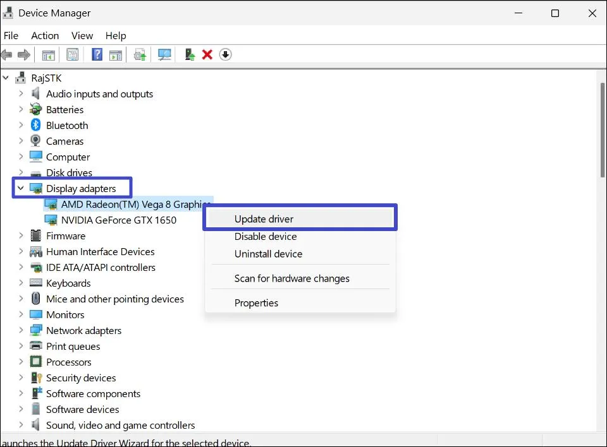This screenshot has height=447, width=607.
Task: Go back using the toolbar Back arrow
Action: coord(6,54)
